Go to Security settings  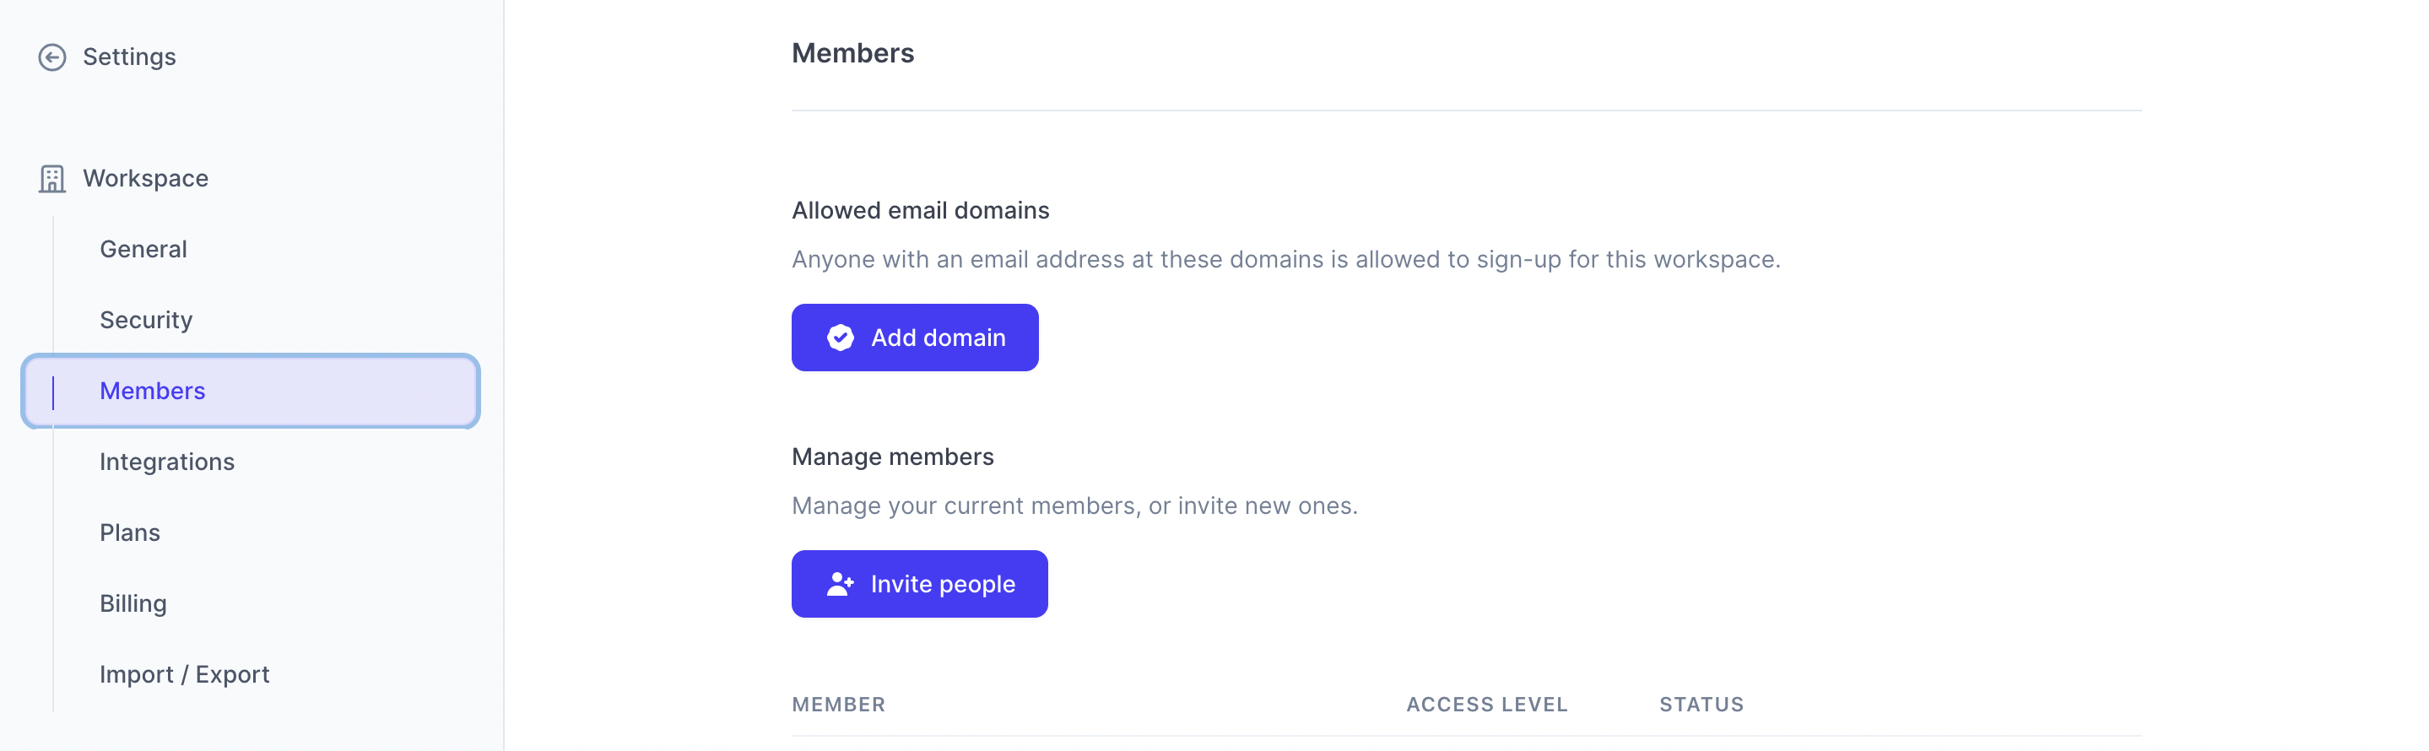[146, 321]
